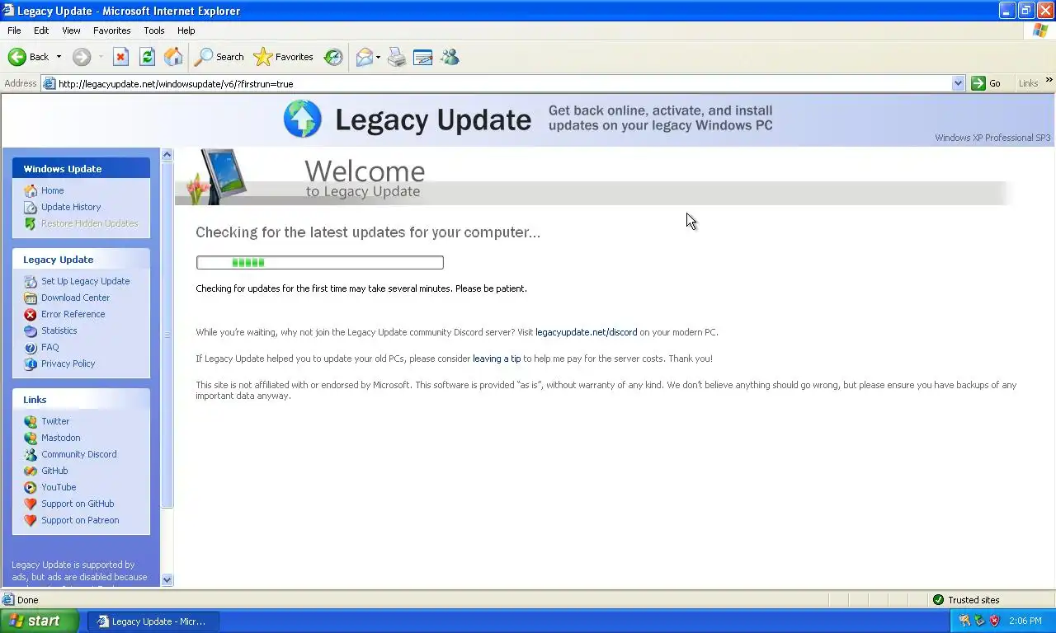Open the History toolbar icon
Viewport: 1056px width, 633px height.
(x=333, y=57)
